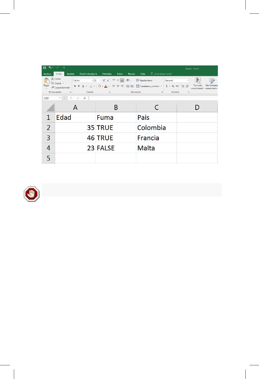Screen dimensions: 259x379
Task: Click the Pegar clipboard icon
Action: [x=47, y=81]
